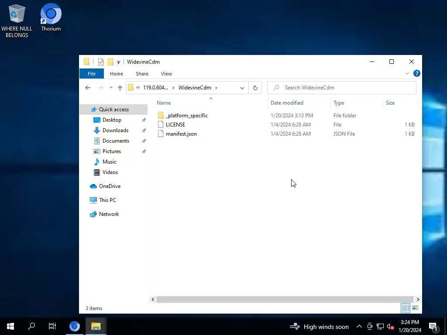Open the network tray icon

tap(380, 327)
